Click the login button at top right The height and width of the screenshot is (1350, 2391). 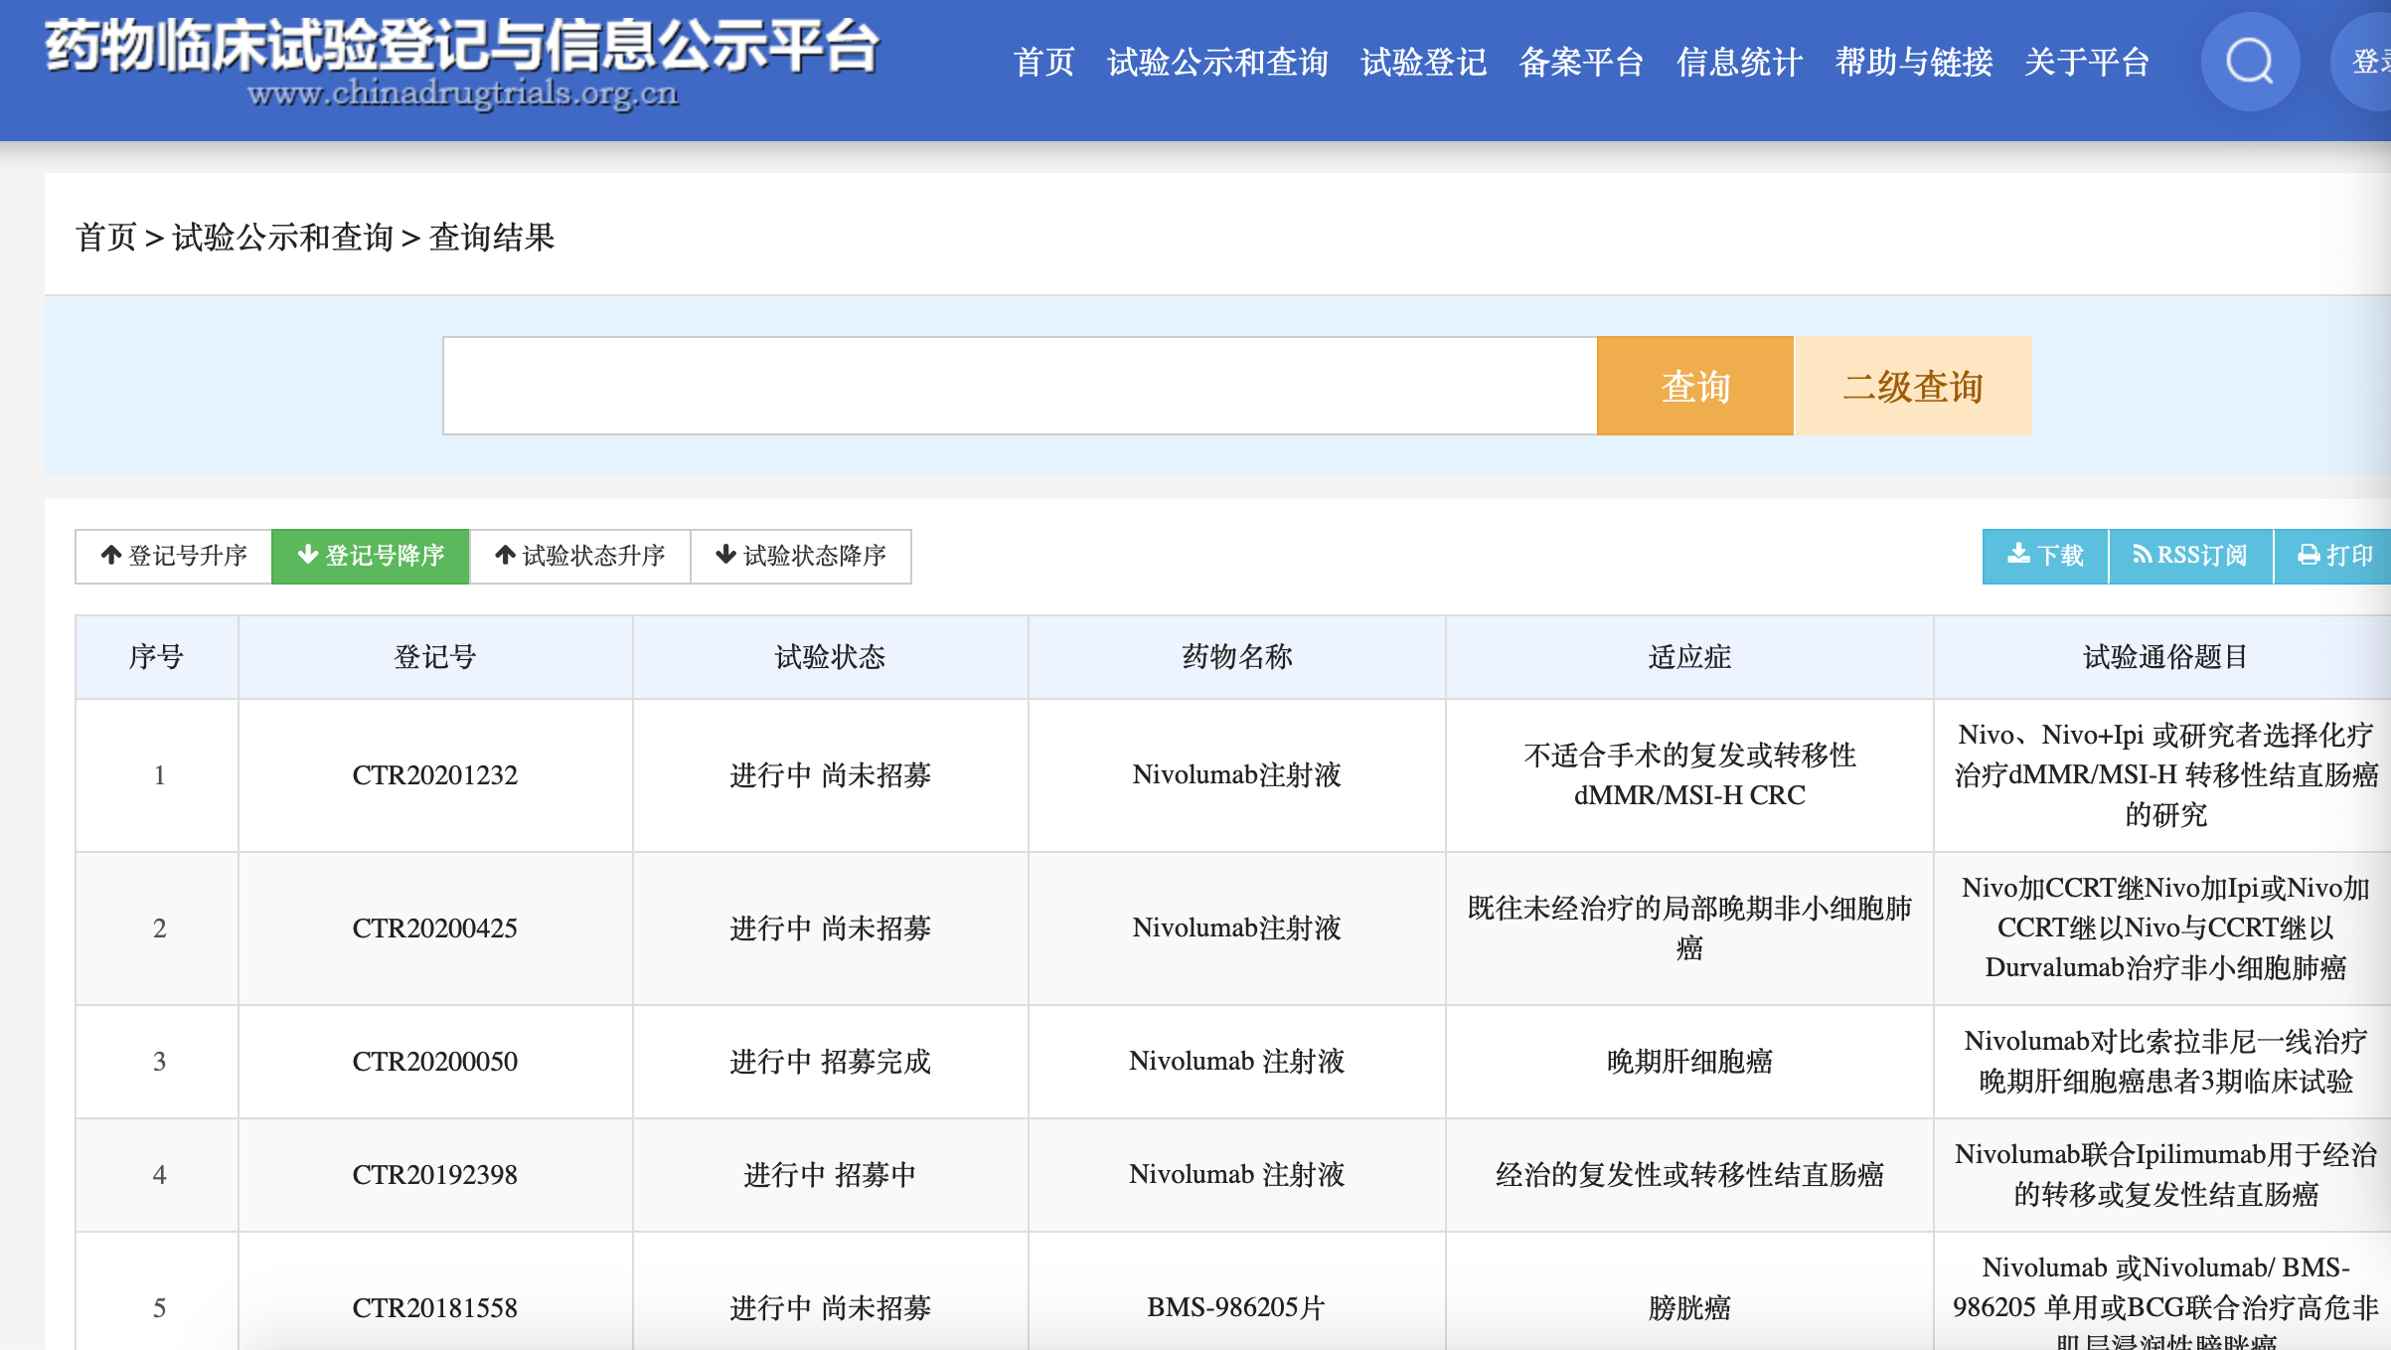2363,62
